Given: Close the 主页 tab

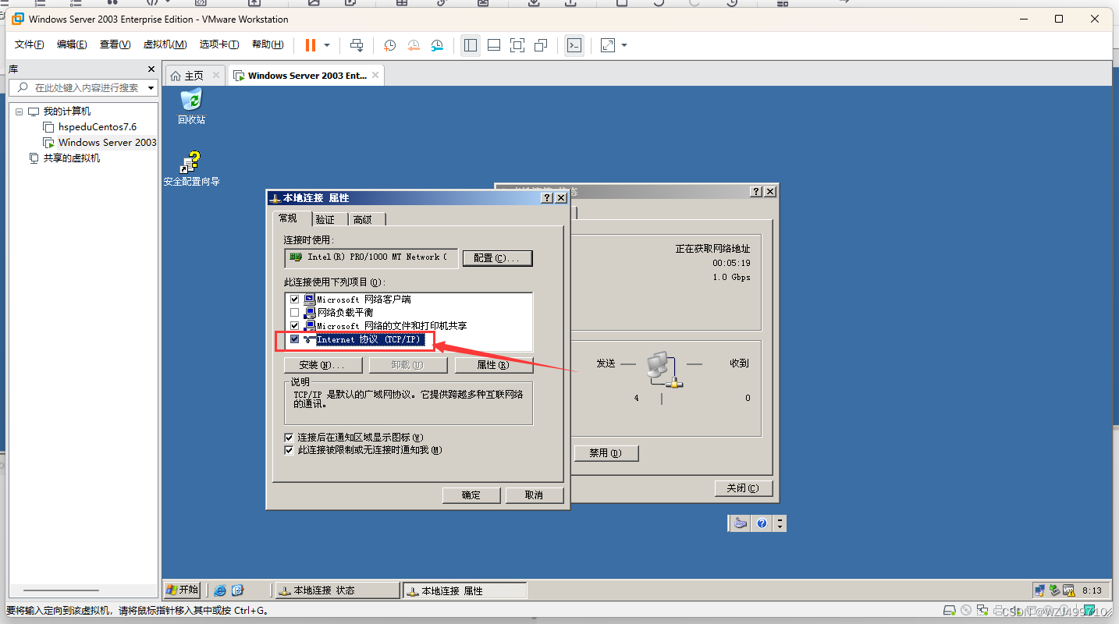Looking at the screenshot, I should click(x=216, y=76).
